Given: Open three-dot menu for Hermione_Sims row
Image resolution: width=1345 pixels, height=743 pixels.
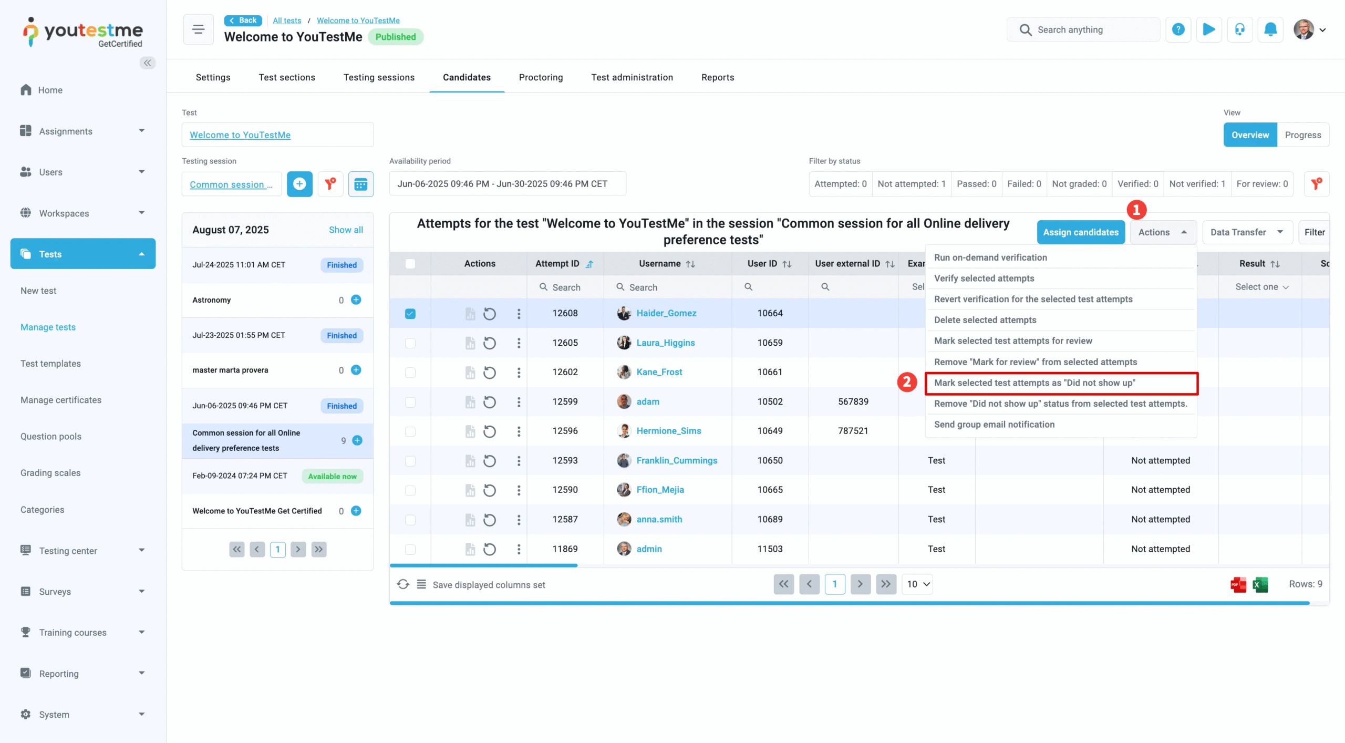Looking at the screenshot, I should (x=519, y=431).
